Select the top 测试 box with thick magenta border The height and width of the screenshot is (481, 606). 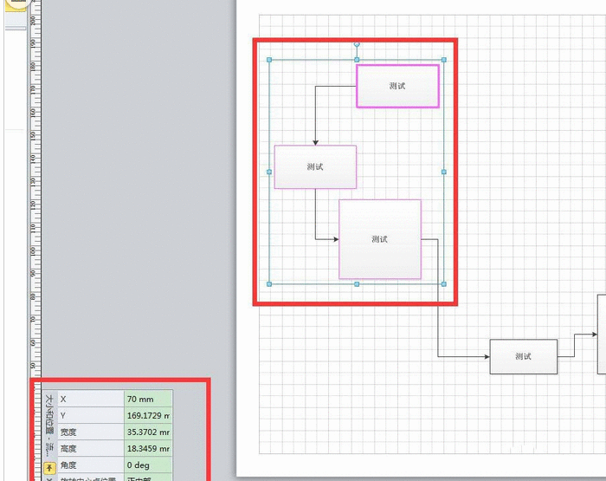click(x=397, y=86)
